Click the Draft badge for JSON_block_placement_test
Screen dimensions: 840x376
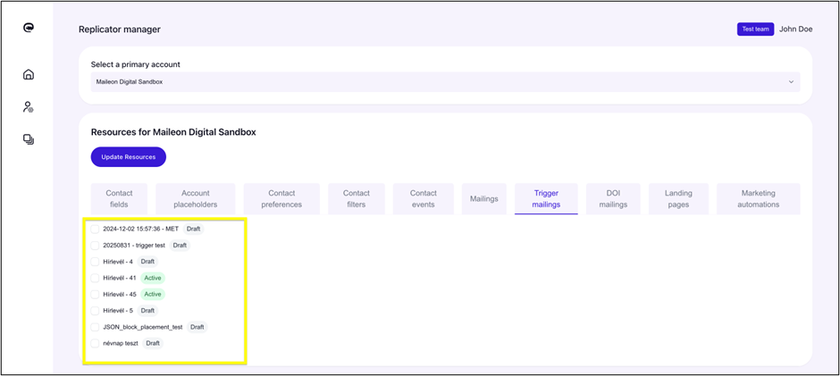tap(197, 327)
